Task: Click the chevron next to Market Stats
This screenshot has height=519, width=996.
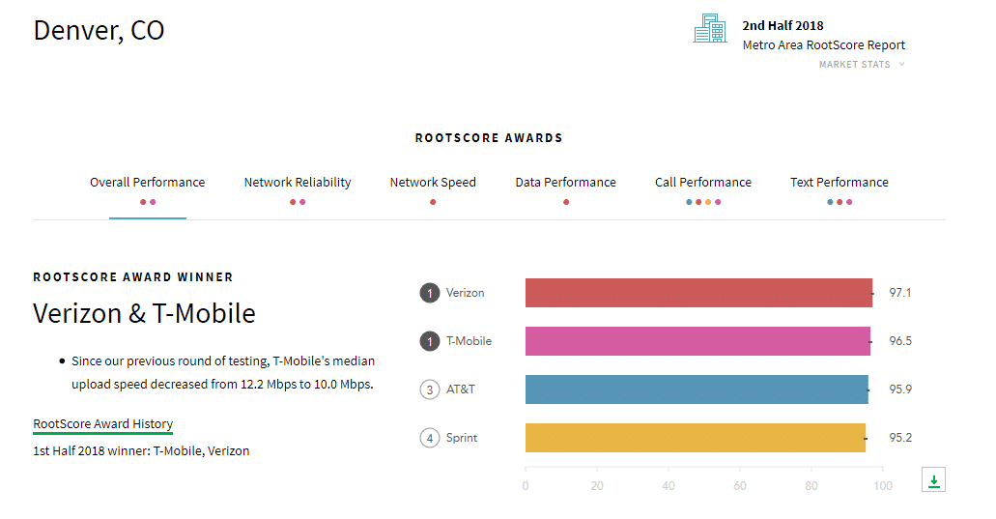Action: (901, 64)
